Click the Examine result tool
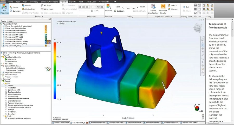 tap(108, 8)
